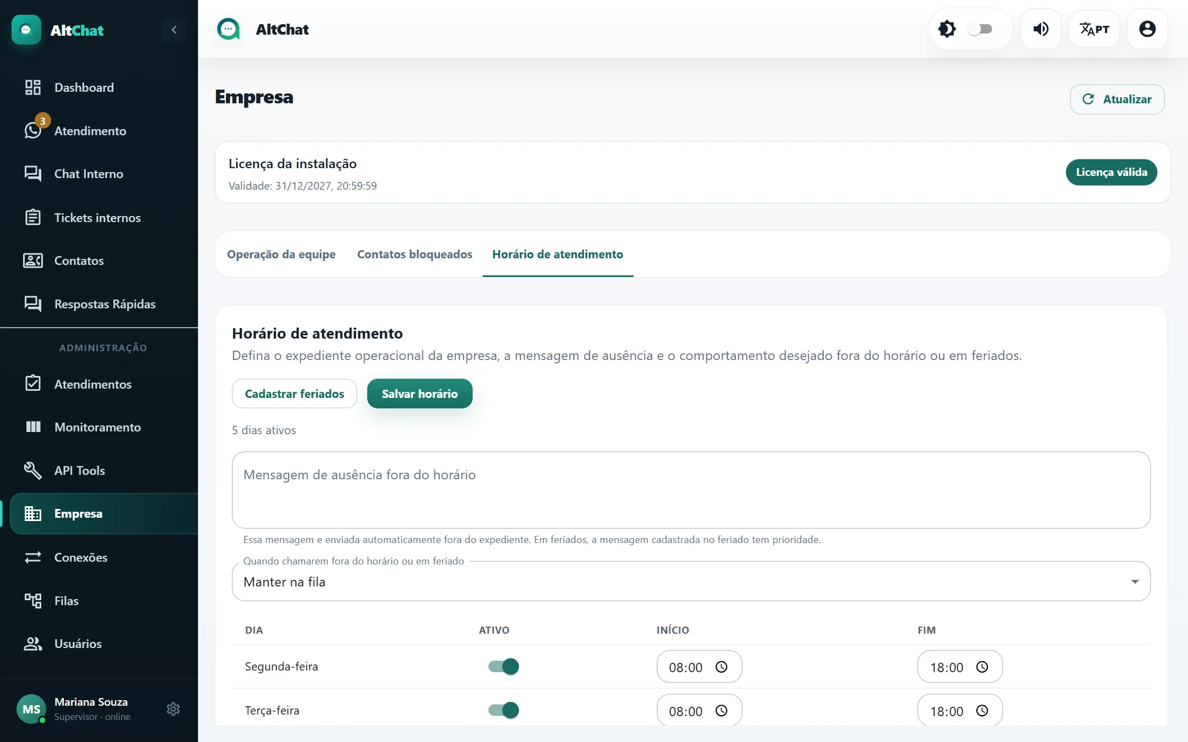Open Atendimentos admin checklist icon

[33, 383]
